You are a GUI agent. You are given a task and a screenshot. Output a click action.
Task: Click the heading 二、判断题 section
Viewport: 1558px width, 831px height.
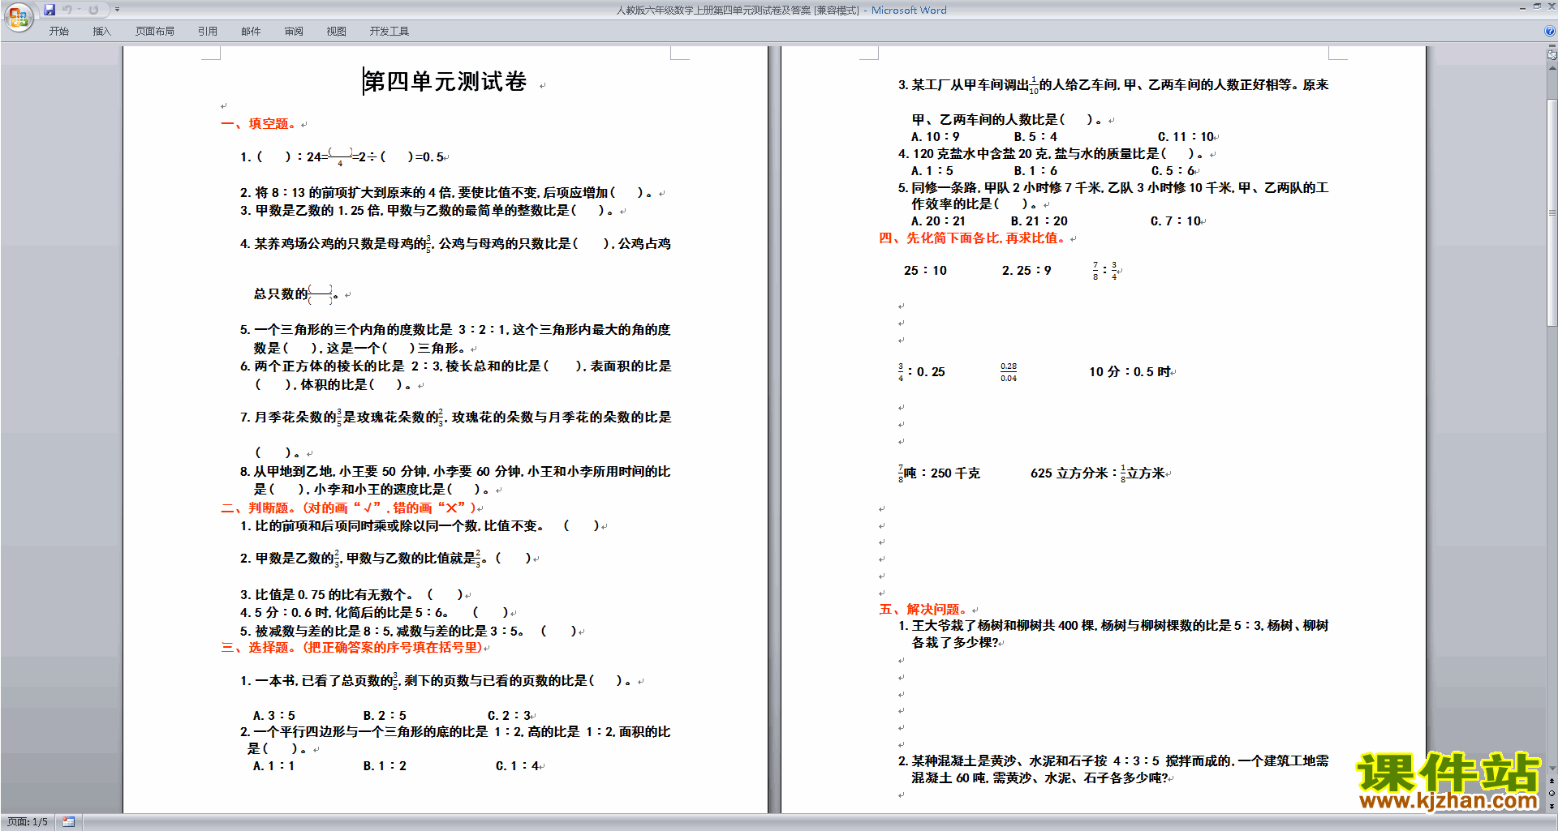[x=348, y=508]
